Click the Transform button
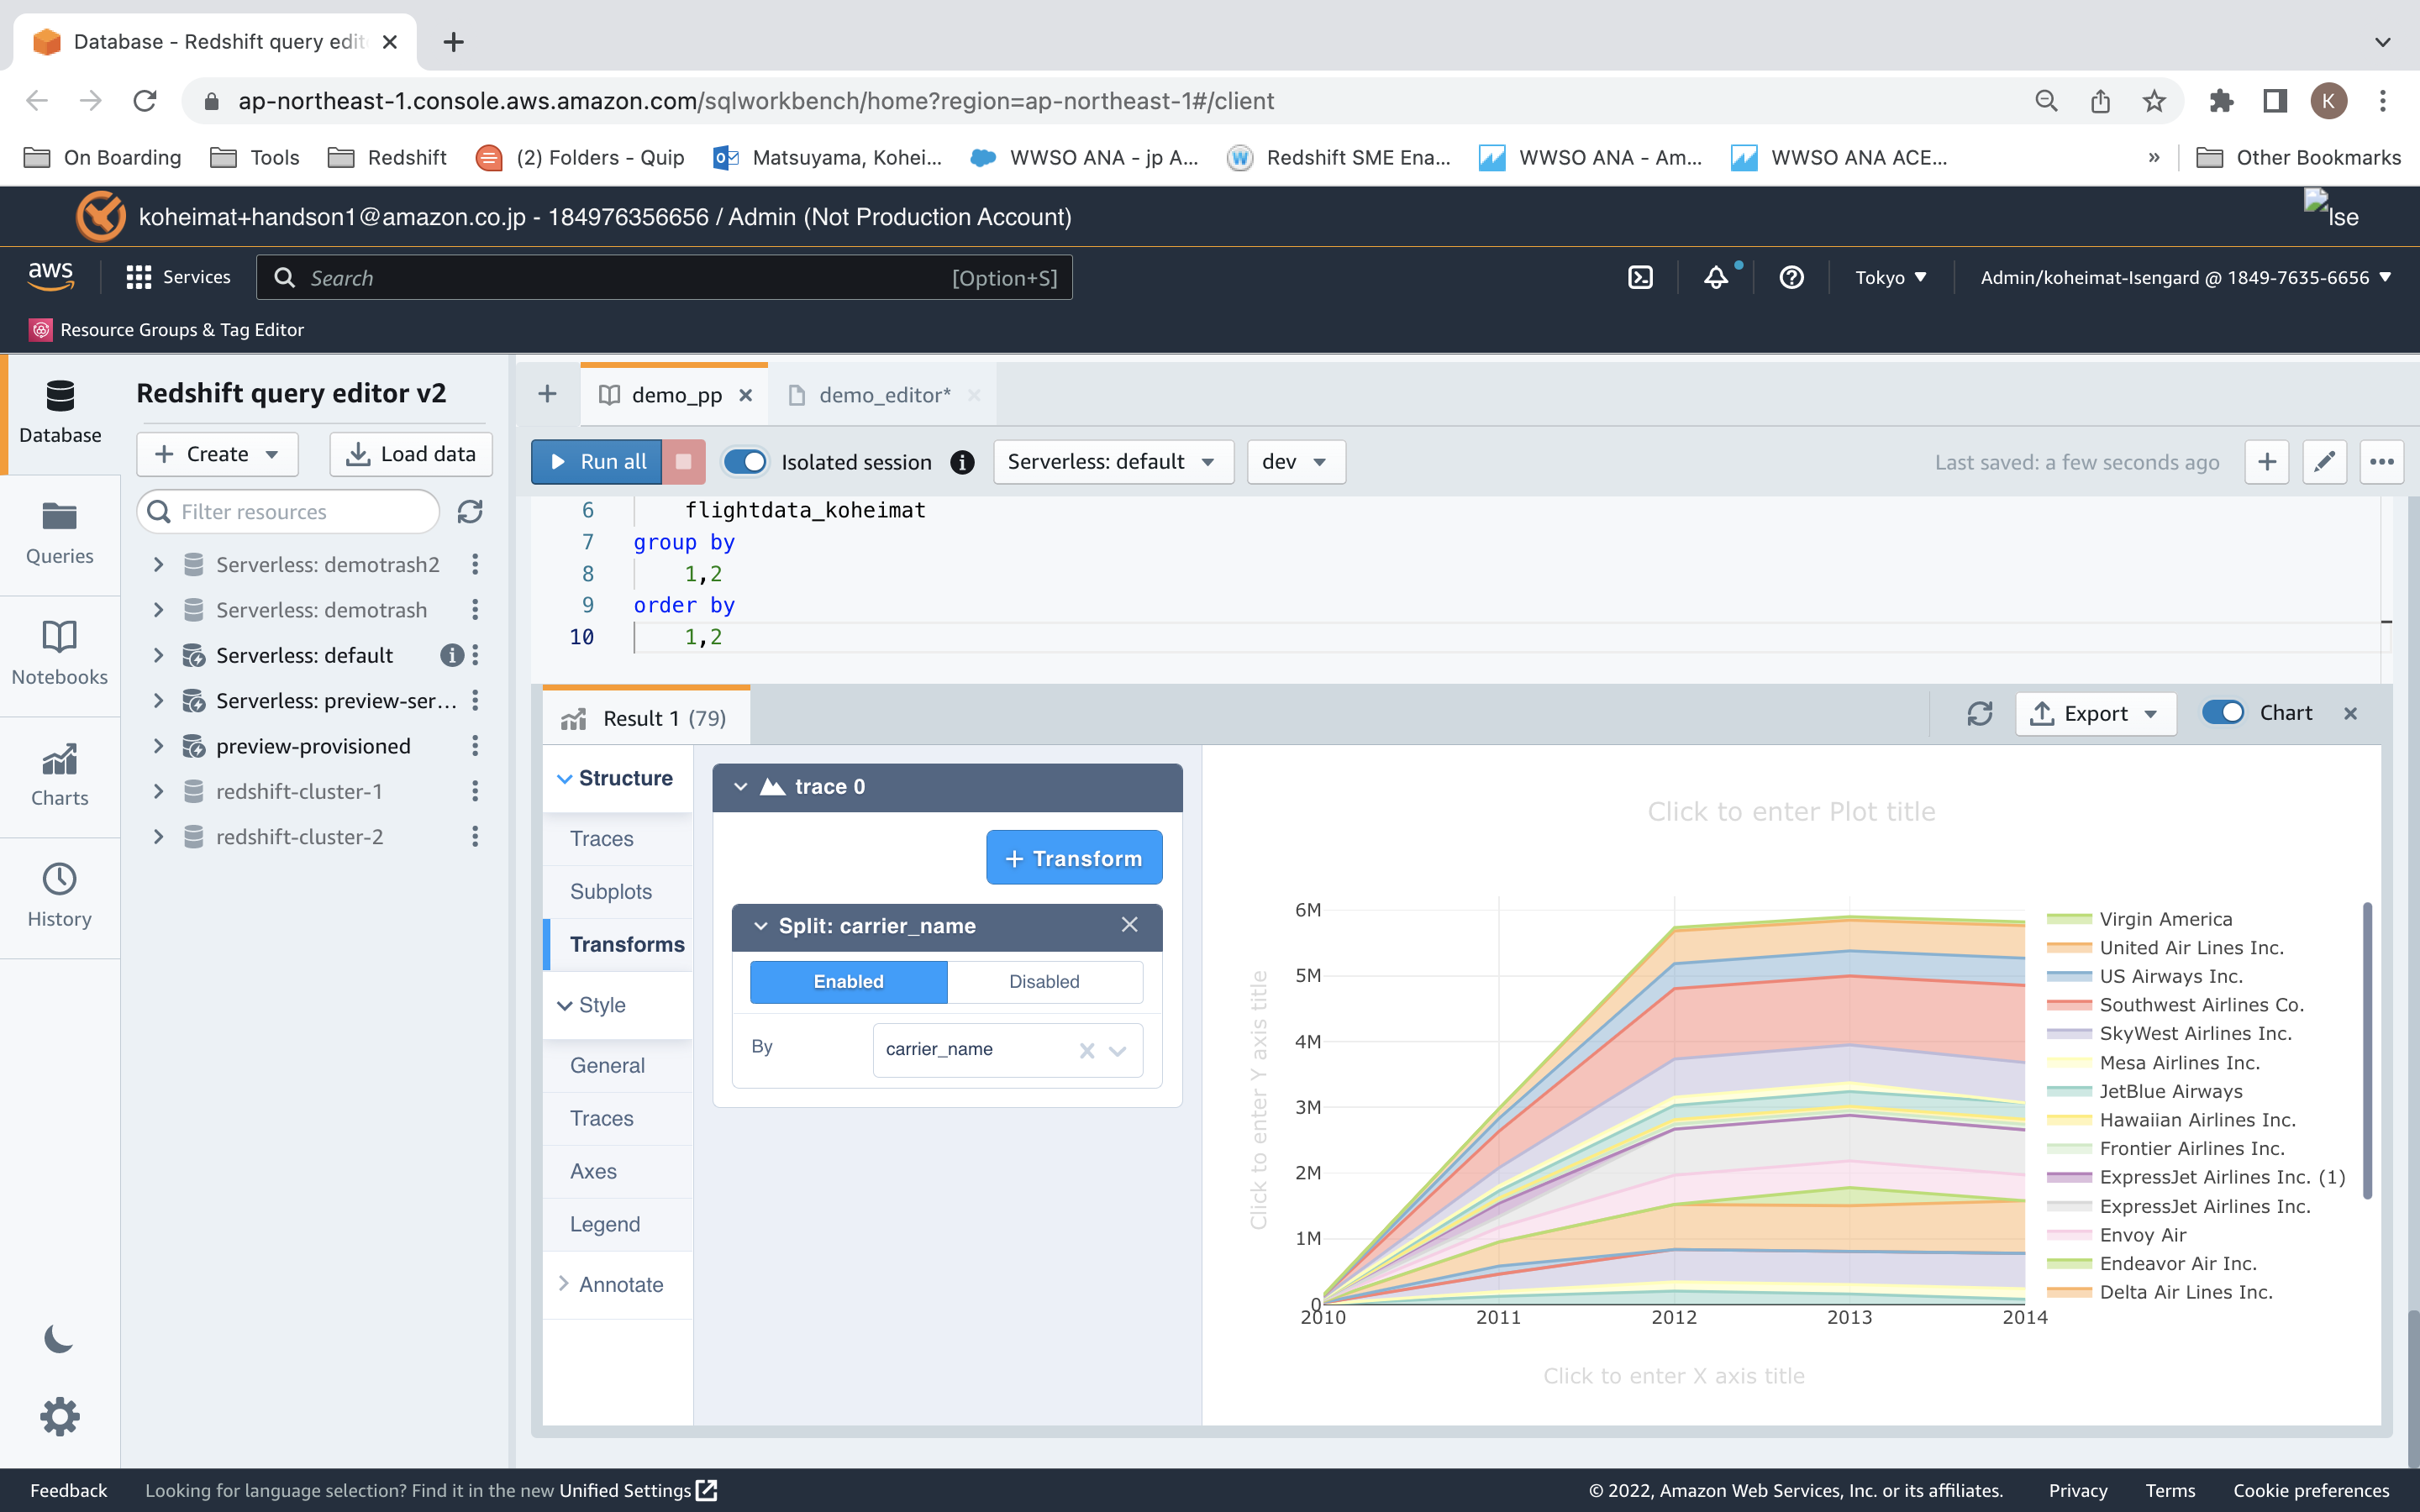Screen dimensions: 2420x1512 1073,858
